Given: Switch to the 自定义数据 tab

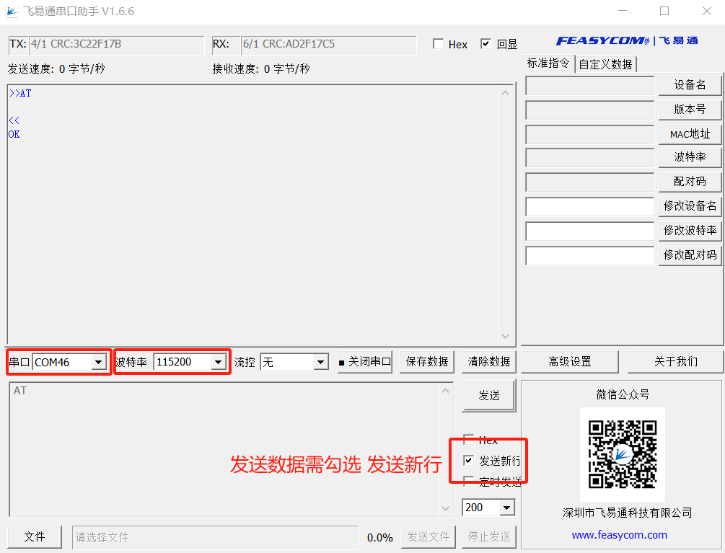Looking at the screenshot, I should click(x=605, y=64).
